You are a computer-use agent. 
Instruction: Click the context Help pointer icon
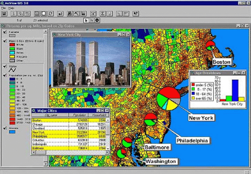pos(136,14)
